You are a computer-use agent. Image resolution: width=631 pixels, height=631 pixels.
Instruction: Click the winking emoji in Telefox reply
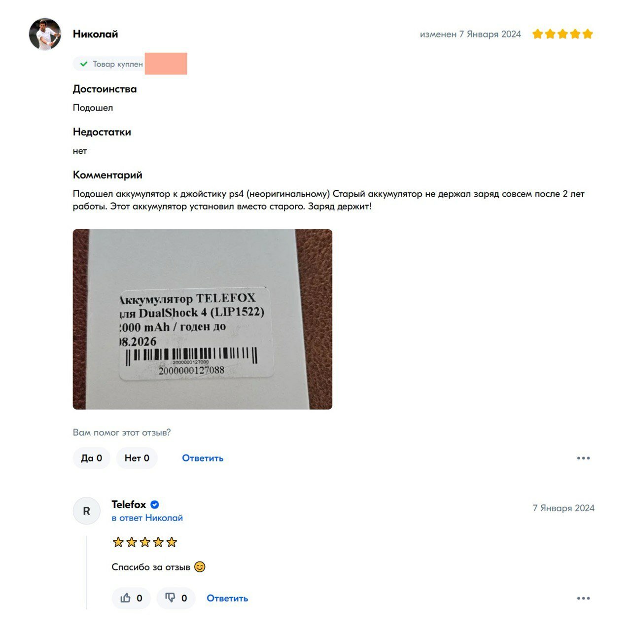[x=200, y=567]
